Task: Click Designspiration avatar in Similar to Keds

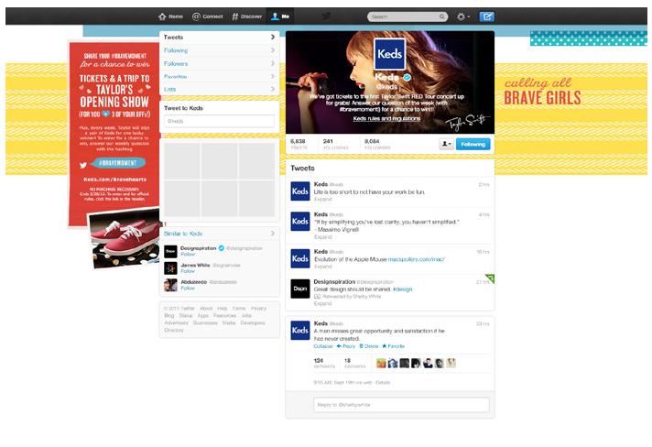Action: point(170,252)
